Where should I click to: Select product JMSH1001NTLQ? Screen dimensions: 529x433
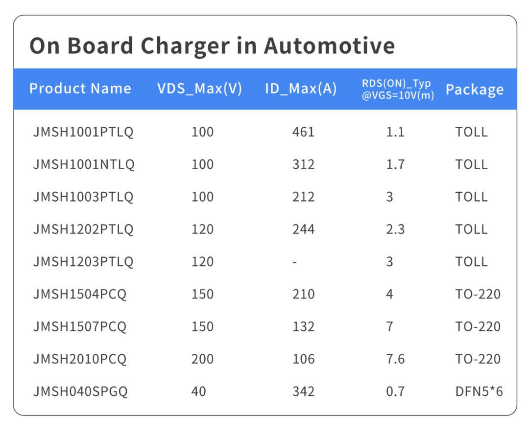pos(84,164)
